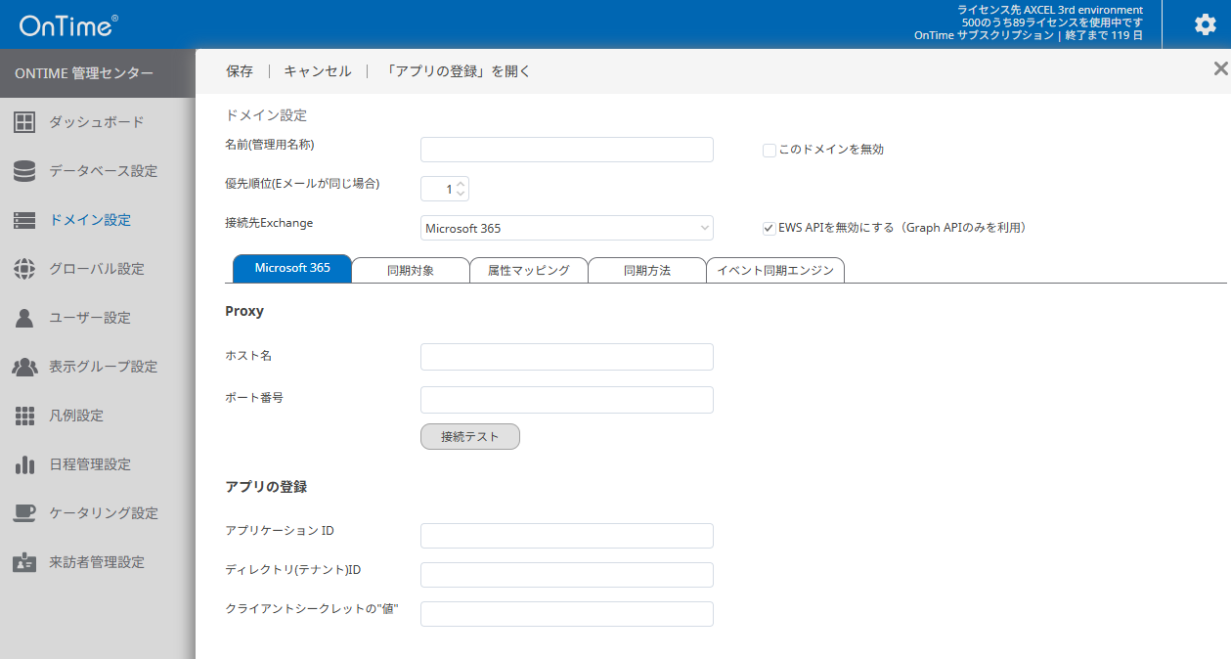Open グローバル設定 globe icon
The height and width of the screenshot is (659, 1231).
click(24, 269)
